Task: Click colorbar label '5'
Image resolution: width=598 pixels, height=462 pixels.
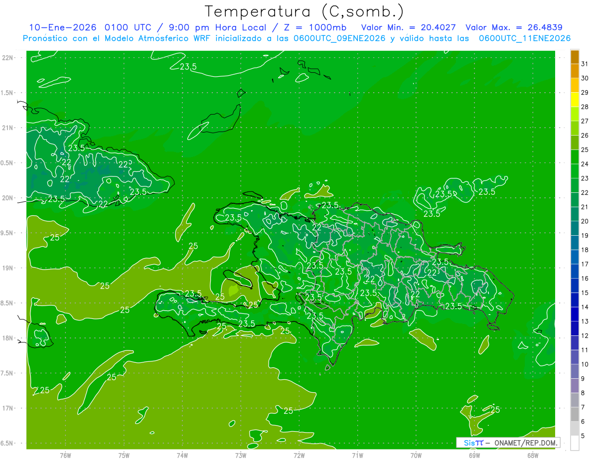Action: (x=583, y=436)
